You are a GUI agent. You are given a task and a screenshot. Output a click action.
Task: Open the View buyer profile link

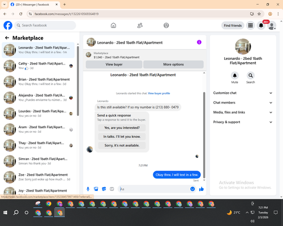159,93
